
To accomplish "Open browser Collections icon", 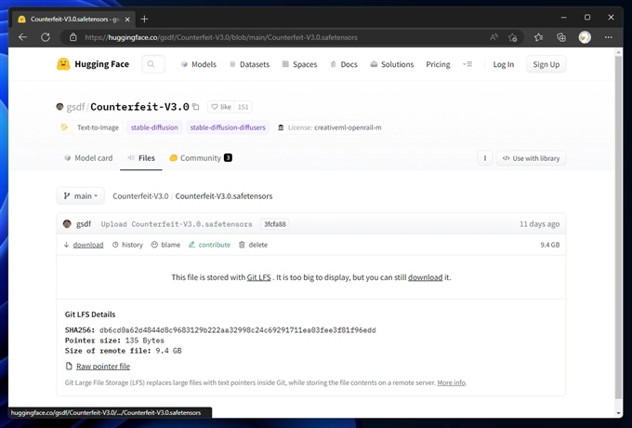I will tap(561, 37).
